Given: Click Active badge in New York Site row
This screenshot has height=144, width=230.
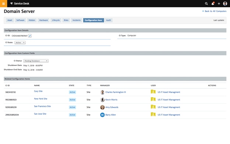Looking at the screenshot, I should (72, 99).
